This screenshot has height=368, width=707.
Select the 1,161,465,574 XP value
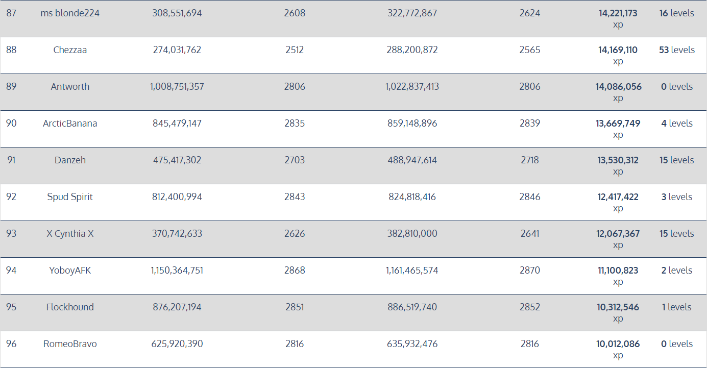pos(412,271)
